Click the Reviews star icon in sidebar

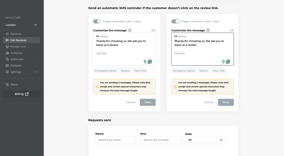[7, 34]
